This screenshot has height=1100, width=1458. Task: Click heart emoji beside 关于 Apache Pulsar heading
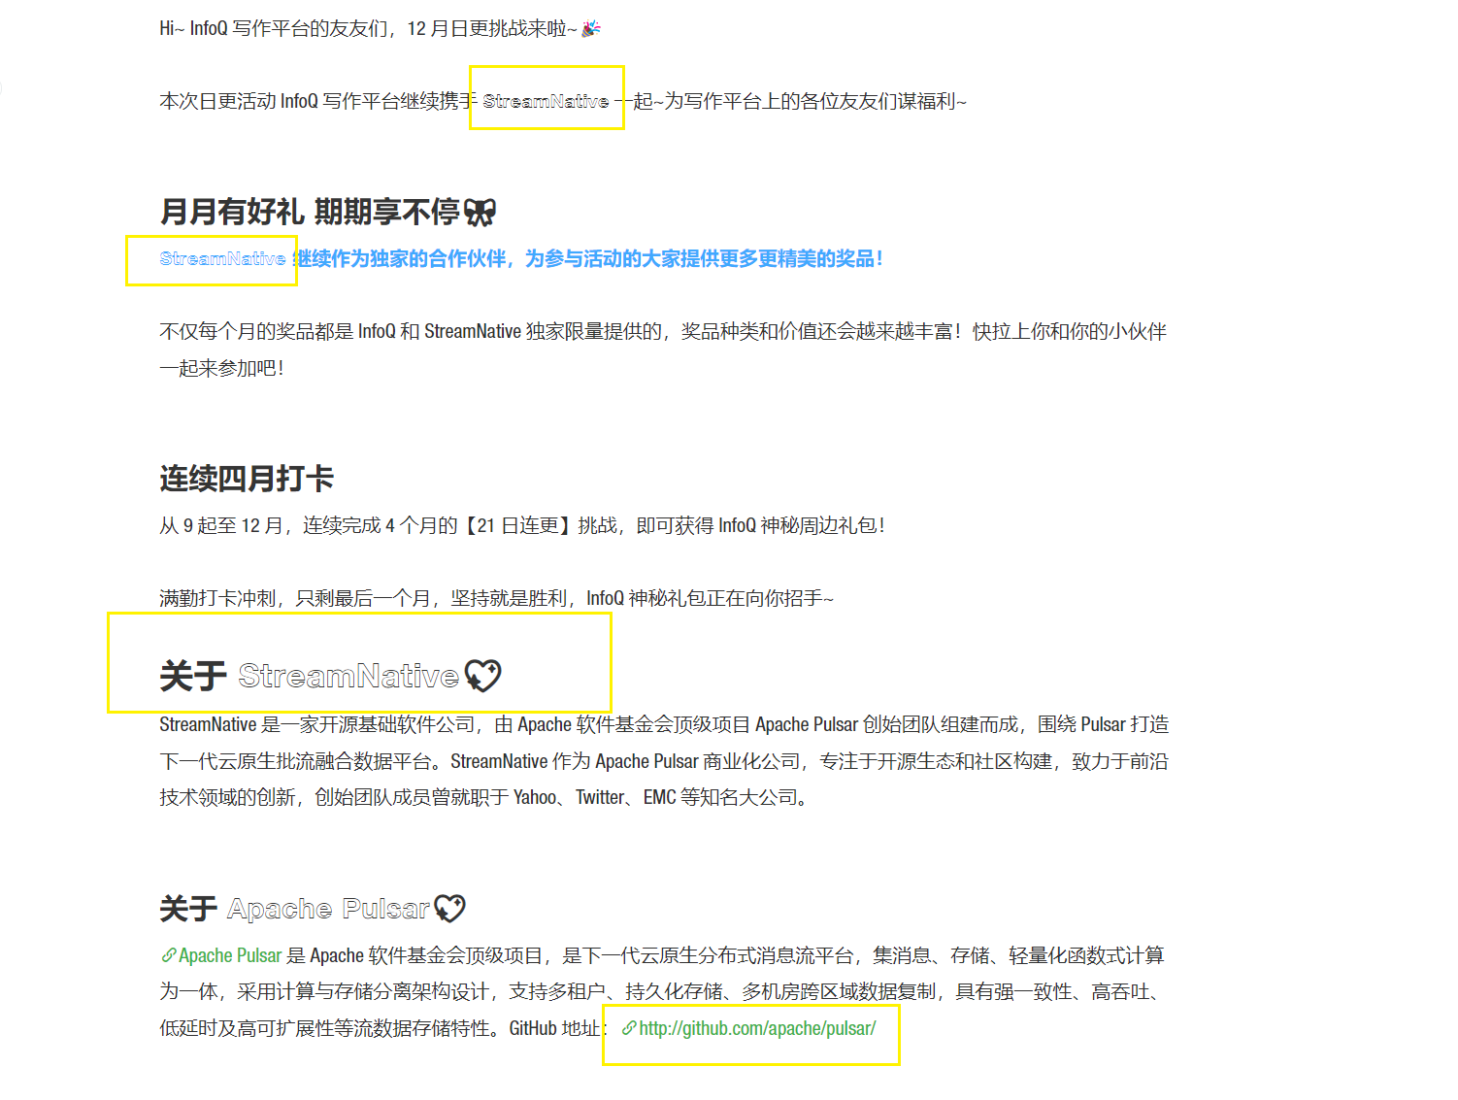(449, 909)
